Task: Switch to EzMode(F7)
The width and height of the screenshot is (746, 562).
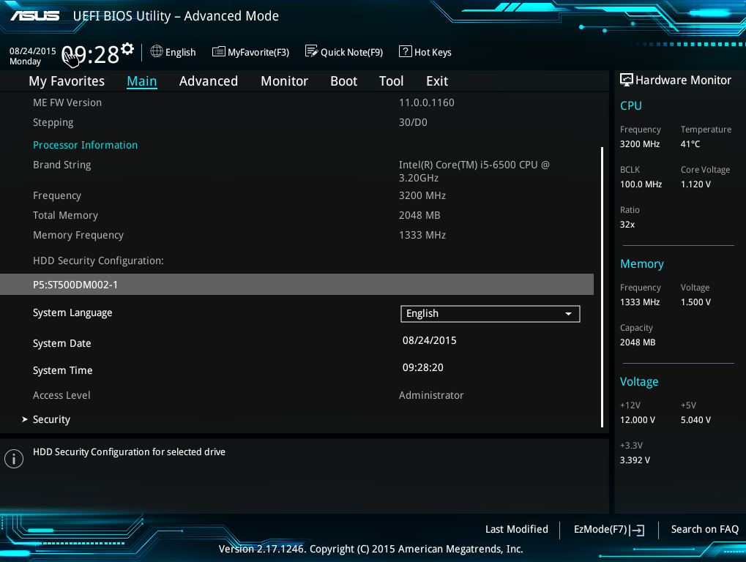Action: [x=609, y=530]
